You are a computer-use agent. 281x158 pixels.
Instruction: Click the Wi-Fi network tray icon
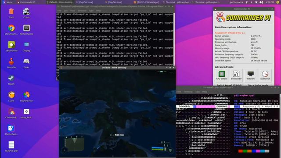pyautogui.click(x=256, y=2)
